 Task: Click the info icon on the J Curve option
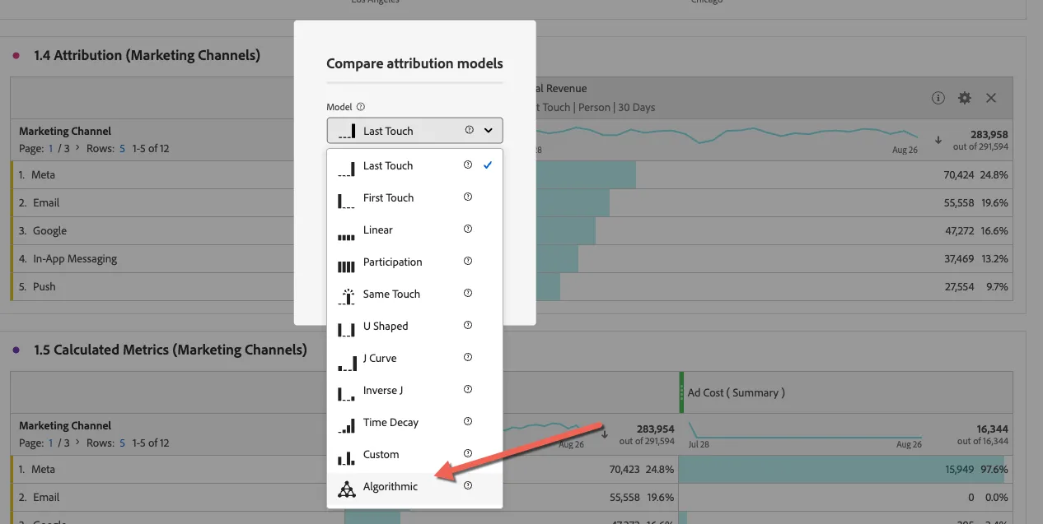click(468, 358)
